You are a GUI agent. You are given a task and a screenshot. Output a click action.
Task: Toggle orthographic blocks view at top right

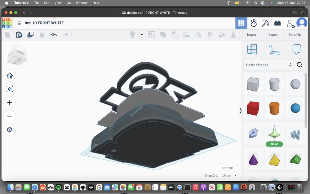click(x=241, y=23)
